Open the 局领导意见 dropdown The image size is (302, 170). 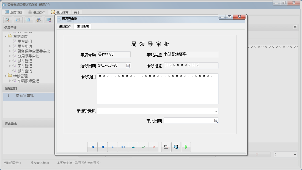tap(216, 111)
